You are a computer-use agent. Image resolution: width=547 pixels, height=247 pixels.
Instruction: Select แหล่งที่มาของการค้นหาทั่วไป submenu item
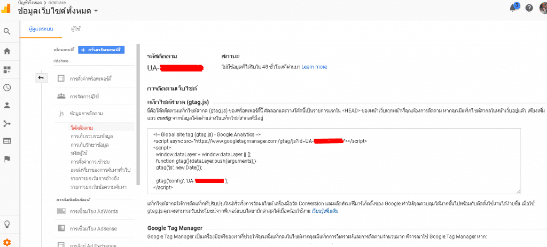tap(100, 170)
